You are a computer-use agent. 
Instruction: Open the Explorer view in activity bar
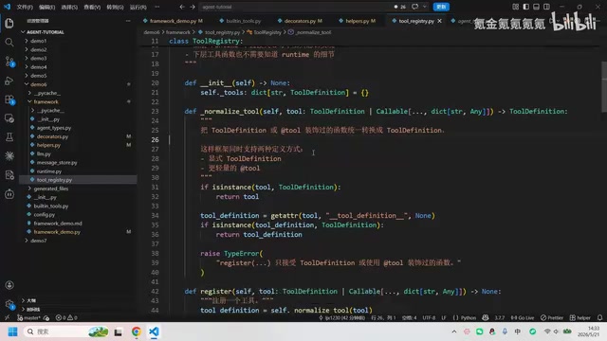click(x=9, y=24)
